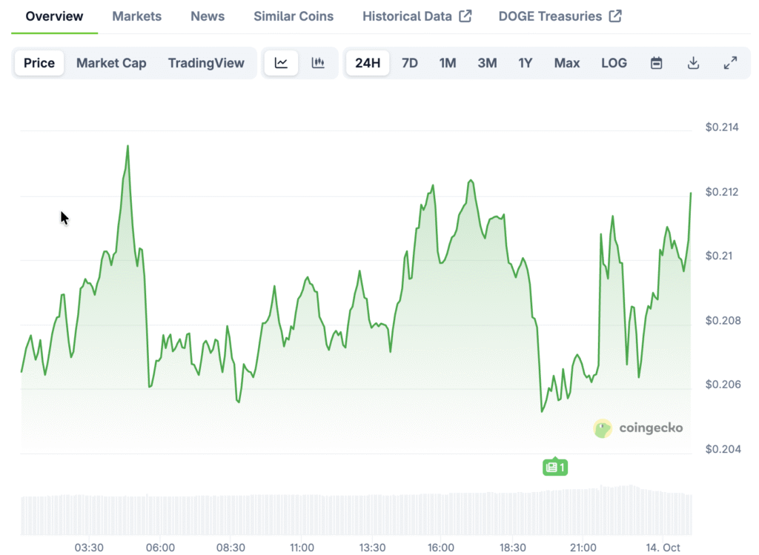Open the News tab

[x=208, y=16]
